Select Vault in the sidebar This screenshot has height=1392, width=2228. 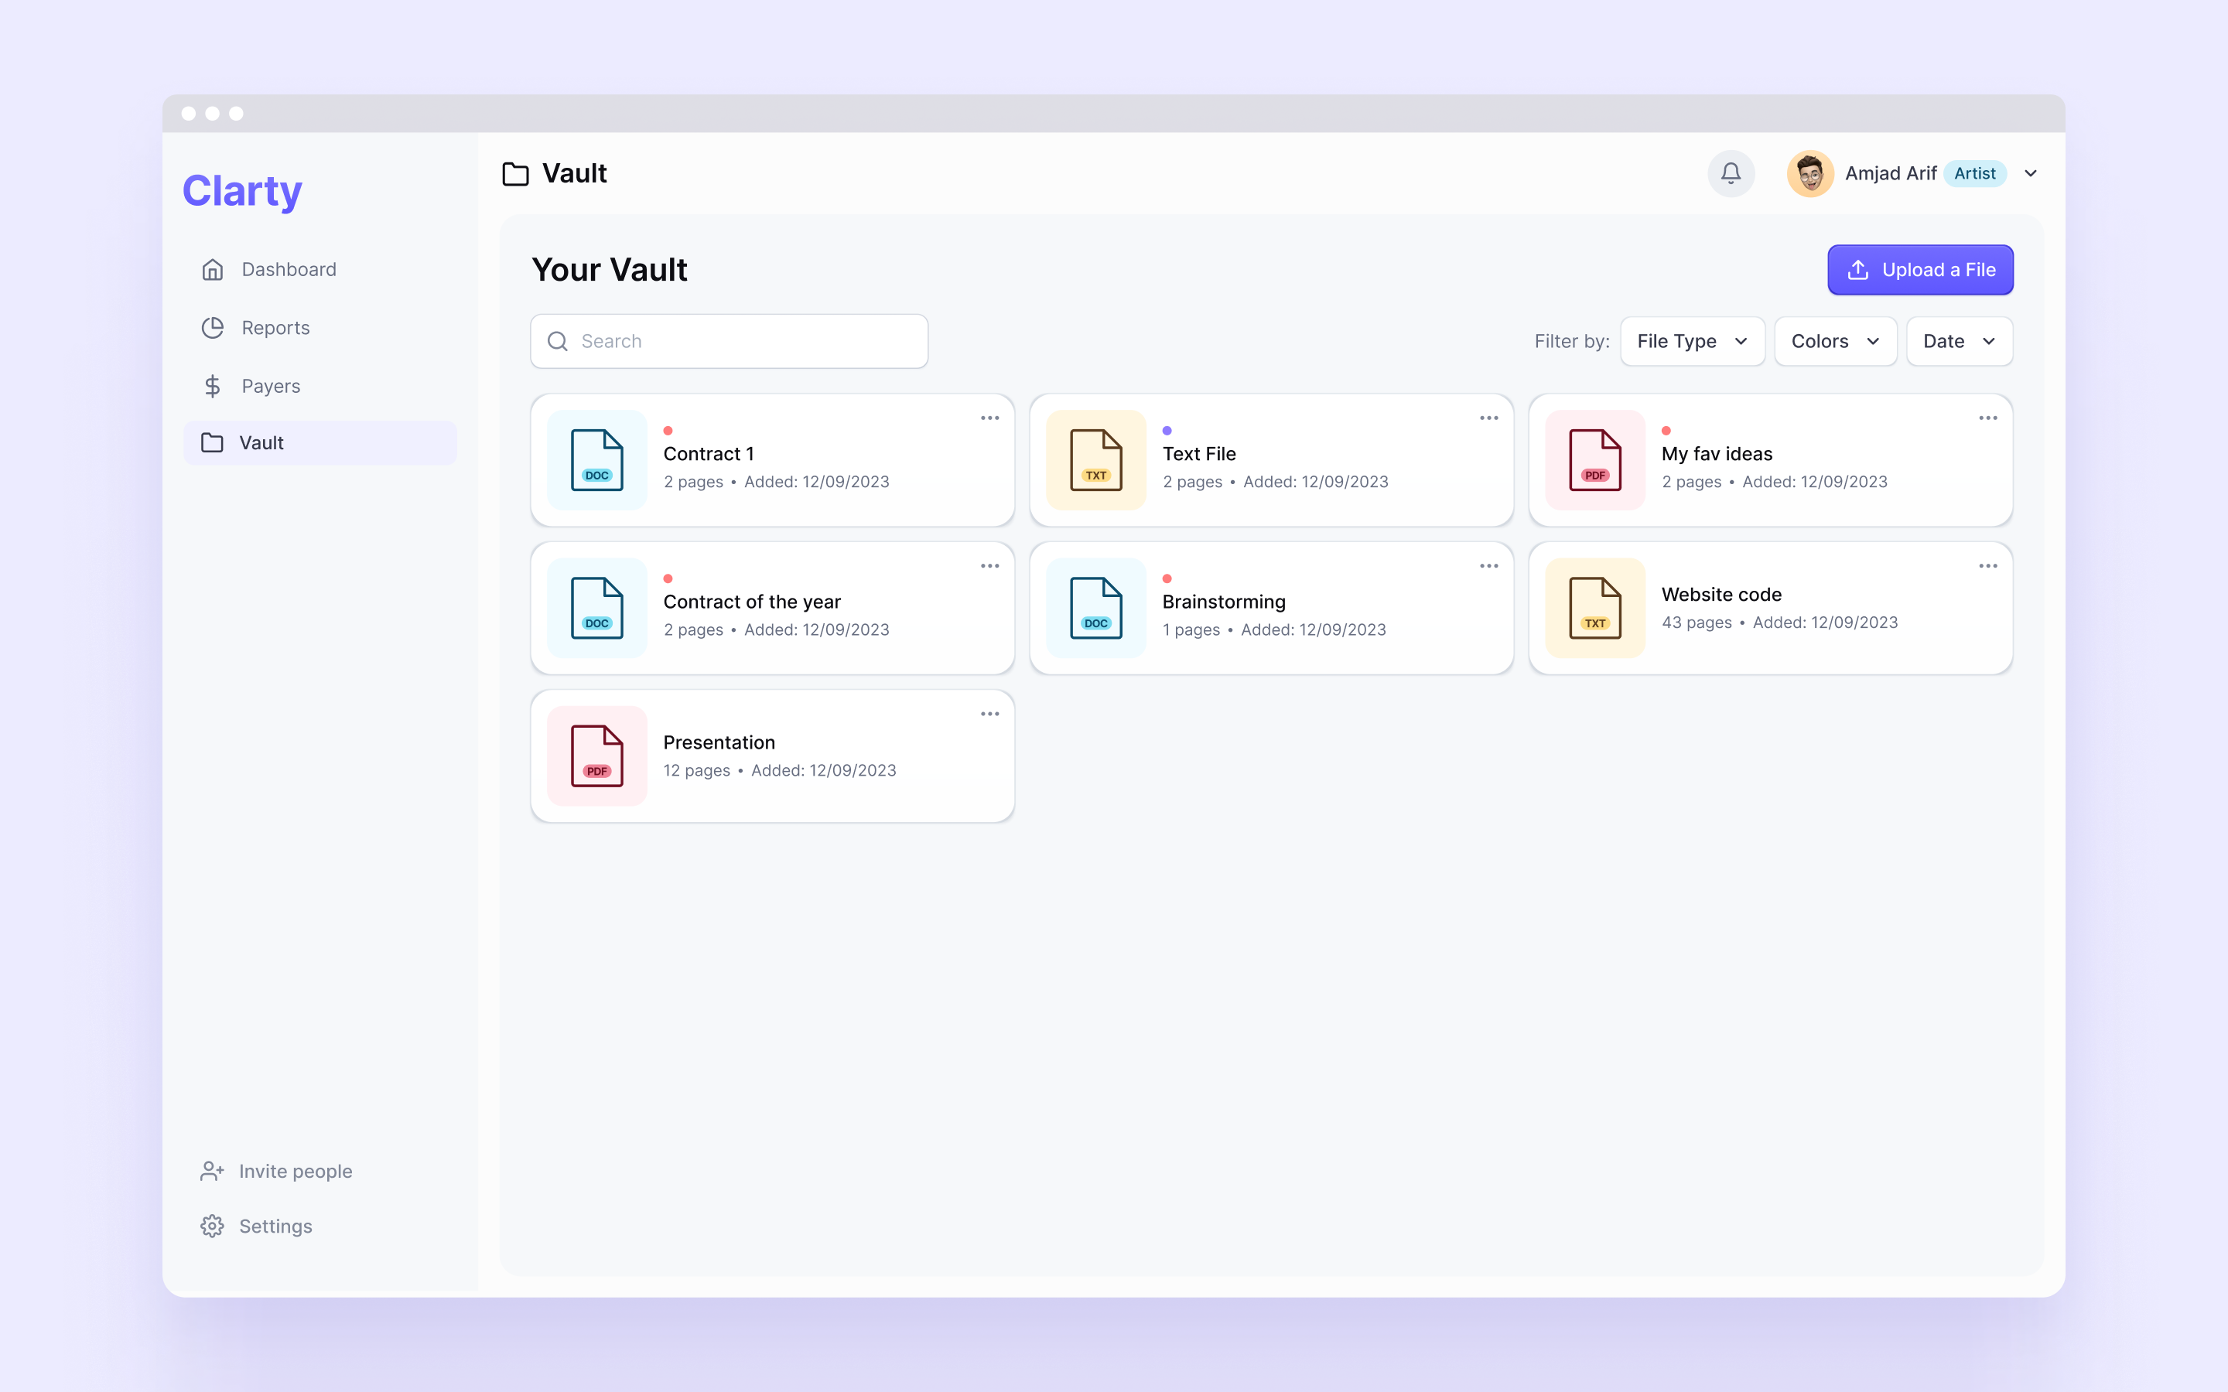click(320, 443)
